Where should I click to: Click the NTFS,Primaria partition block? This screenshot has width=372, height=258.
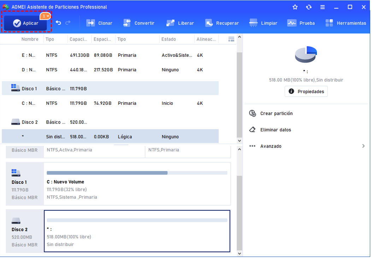pos(188,151)
